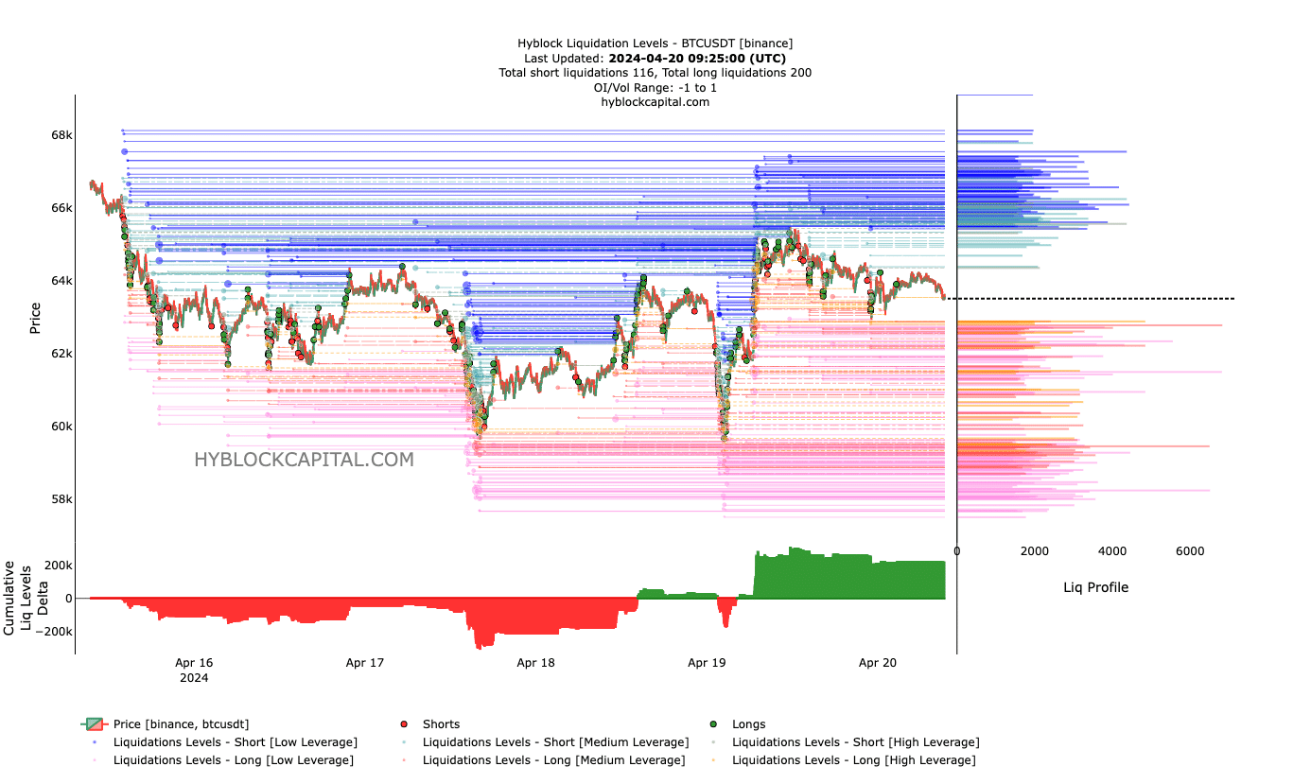This screenshot has width=1311, height=784.
Task: Click the 58k price axis label
Action: point(61,499)
